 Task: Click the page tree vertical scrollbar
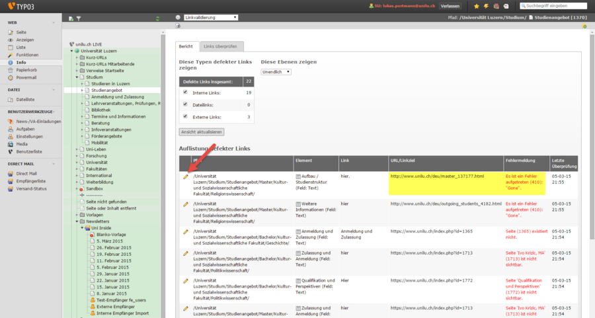pos(163,177)
